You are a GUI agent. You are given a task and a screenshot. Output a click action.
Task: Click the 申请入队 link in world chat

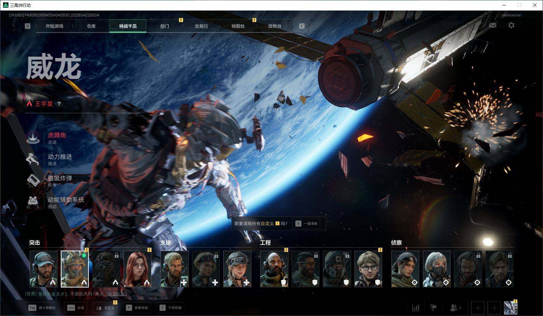coord(117,294)
